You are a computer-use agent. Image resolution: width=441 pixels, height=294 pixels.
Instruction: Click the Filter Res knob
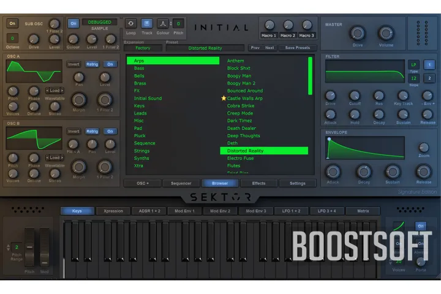pyautogui.click(x=379, y=96)
